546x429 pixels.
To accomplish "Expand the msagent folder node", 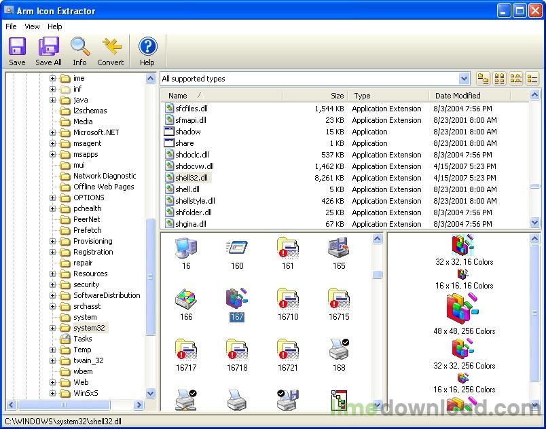I will tap(52, 143).
